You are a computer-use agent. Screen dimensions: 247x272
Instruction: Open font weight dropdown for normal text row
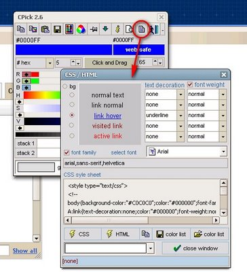point(223,94)
